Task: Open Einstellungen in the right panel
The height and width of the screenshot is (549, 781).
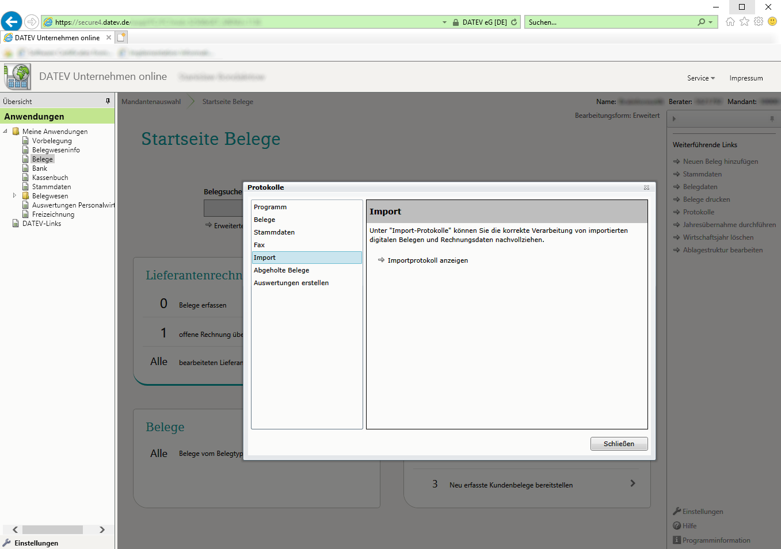Action: (703, 512)
